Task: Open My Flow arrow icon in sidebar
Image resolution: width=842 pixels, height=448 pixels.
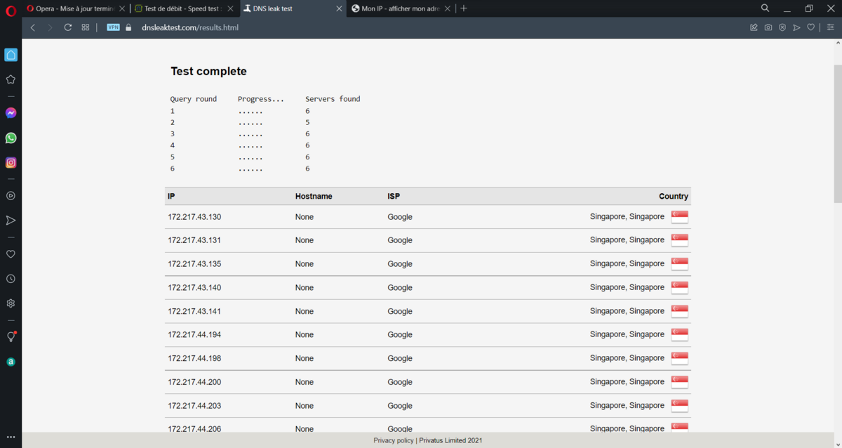Action: (x=11, y=220)
